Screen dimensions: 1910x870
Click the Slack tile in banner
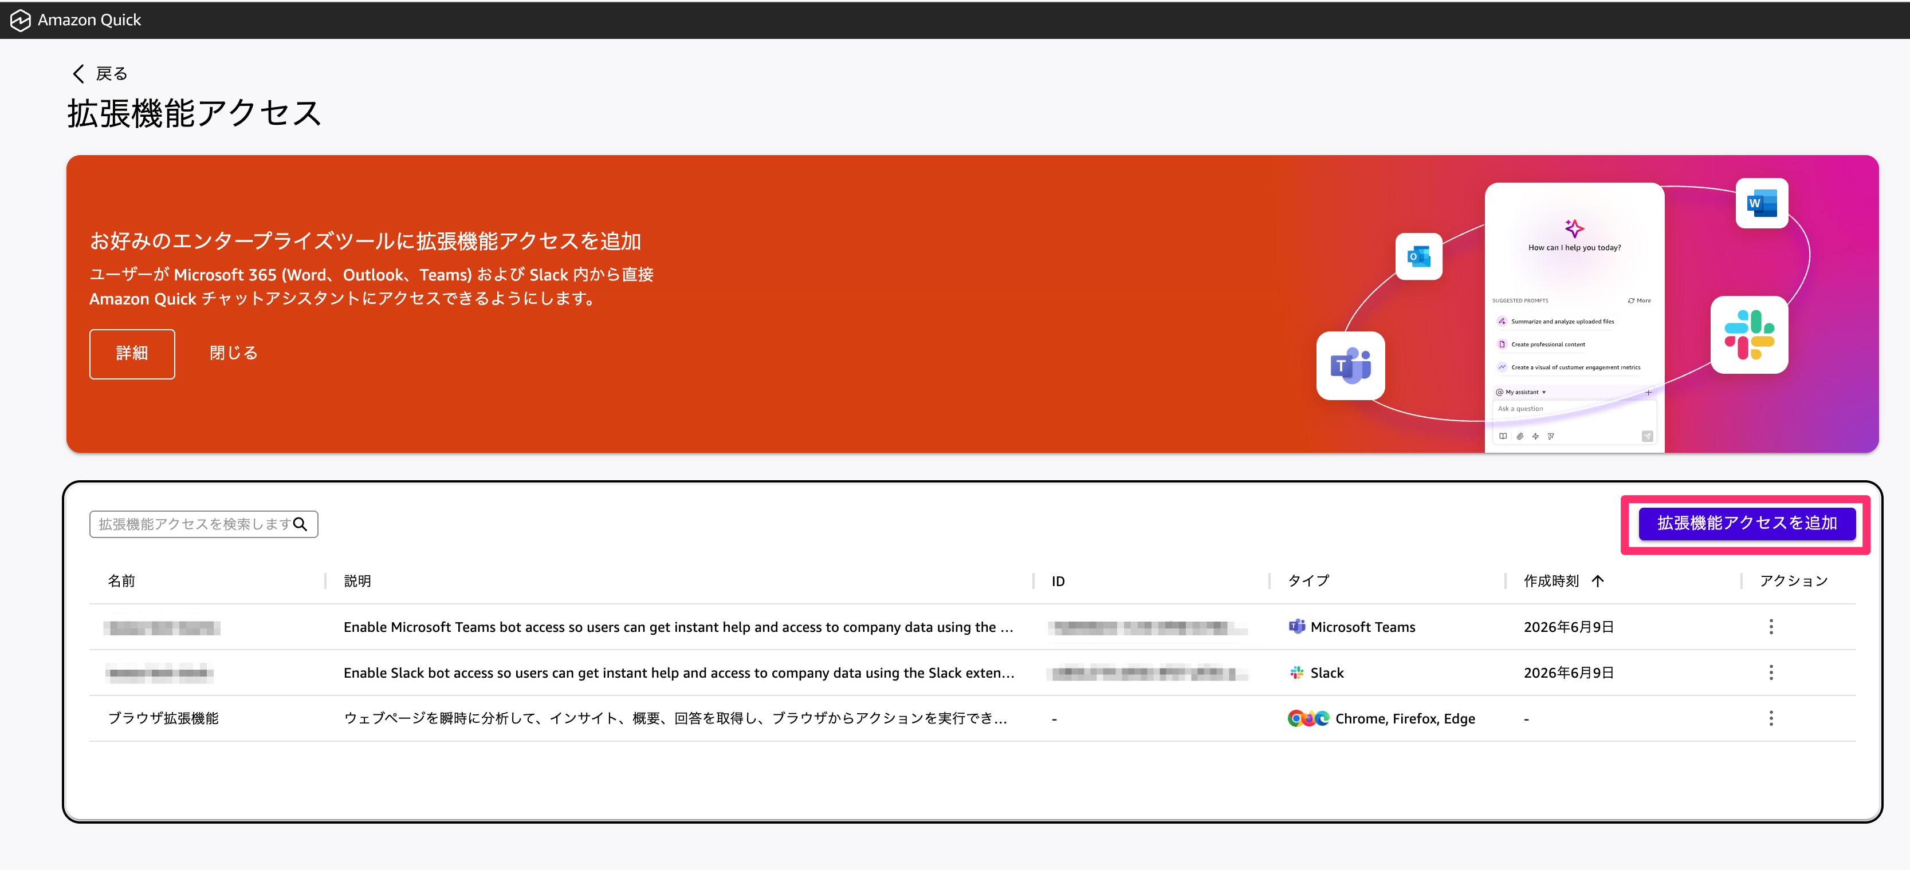1748,334
